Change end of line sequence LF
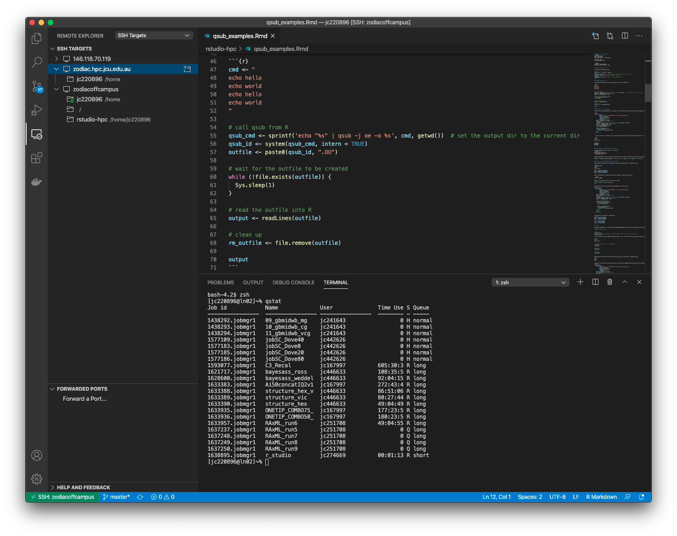Viewport: 677px width, 536px height. point(576,497)
